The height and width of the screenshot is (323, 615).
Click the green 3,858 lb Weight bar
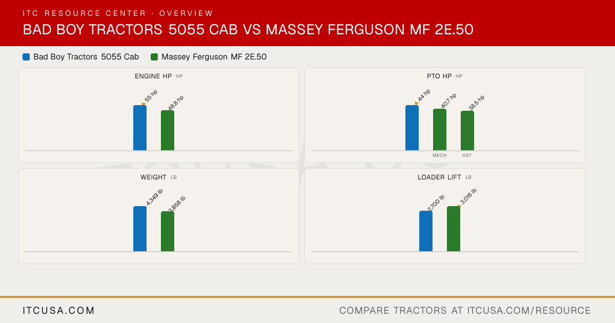pyautogui.click(x=168, y=231)
